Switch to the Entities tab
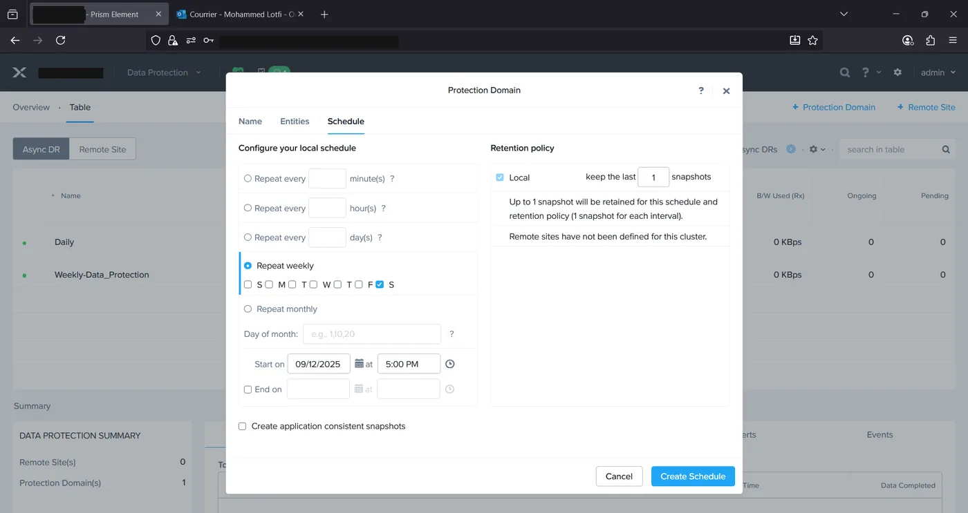 (x=295, y=122)
